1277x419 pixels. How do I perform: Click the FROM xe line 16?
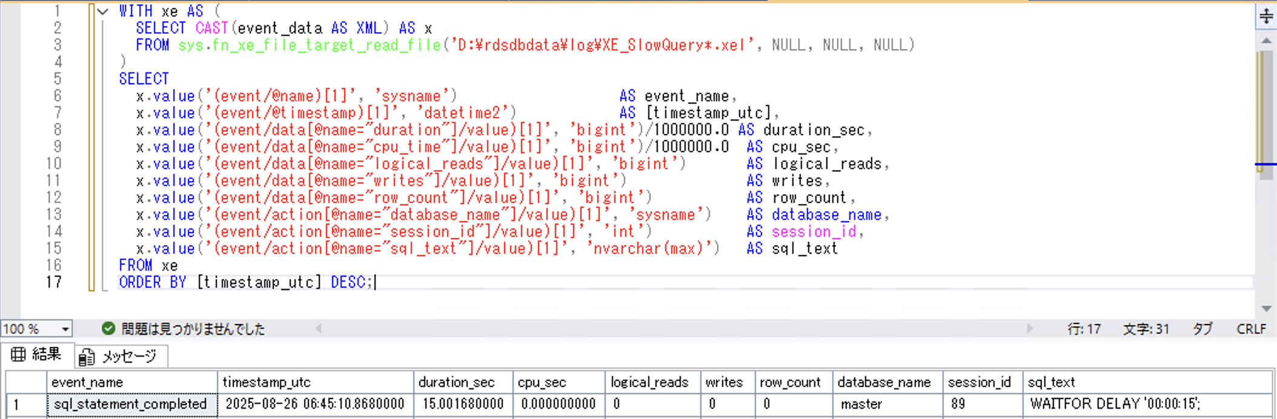click(148, 266)
